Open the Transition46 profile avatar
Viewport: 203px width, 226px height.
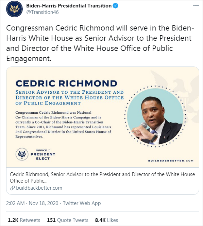(14, 9)
